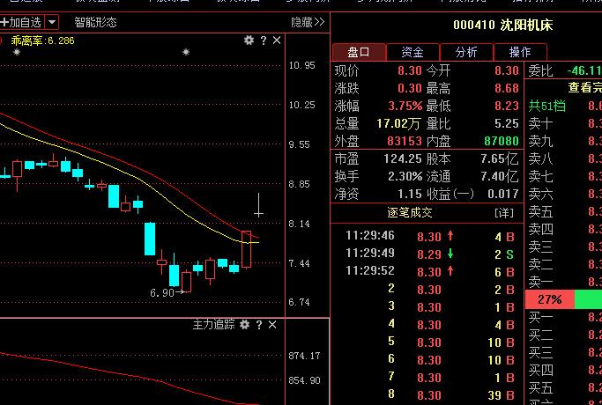602x405 pixels.
Task: Click the 收益(一) 0.017 value
Action: [x=503, y=194]
